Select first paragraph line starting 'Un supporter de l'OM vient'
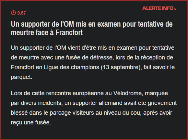This screenshot has height=140, width=188. click(93, 48)
